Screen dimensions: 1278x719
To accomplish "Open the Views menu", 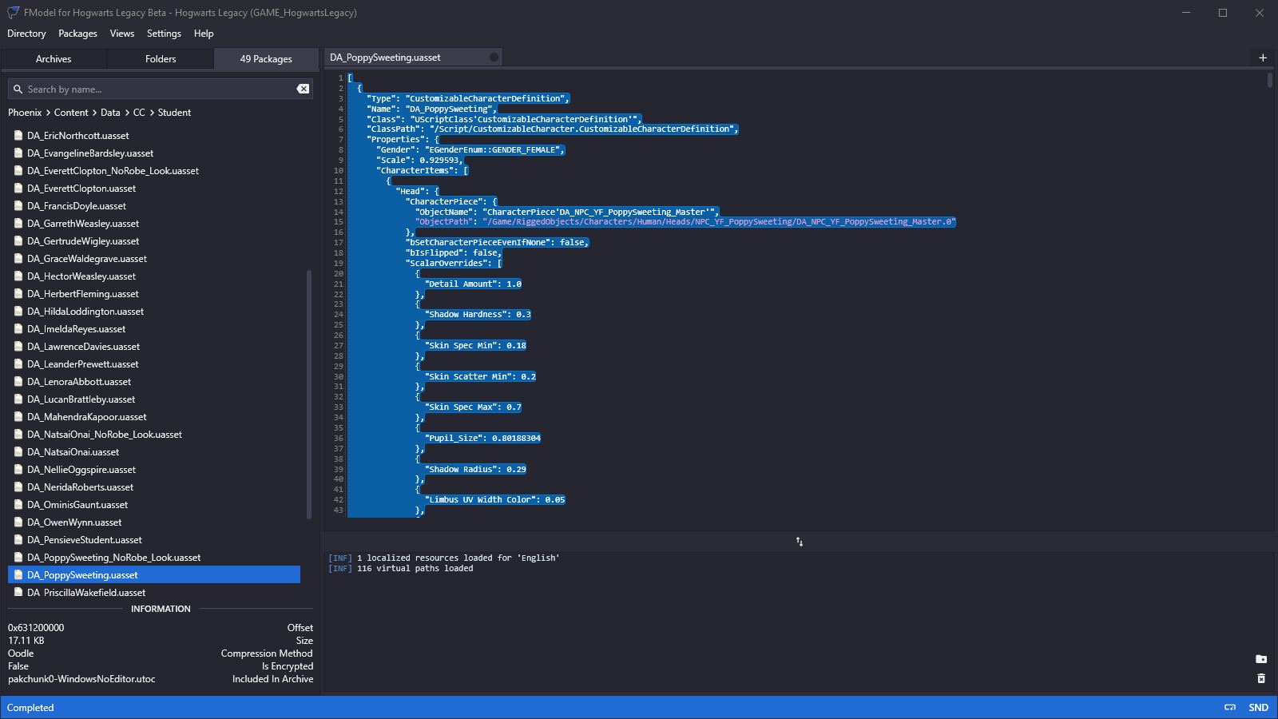I will click(x=122, y=34).
